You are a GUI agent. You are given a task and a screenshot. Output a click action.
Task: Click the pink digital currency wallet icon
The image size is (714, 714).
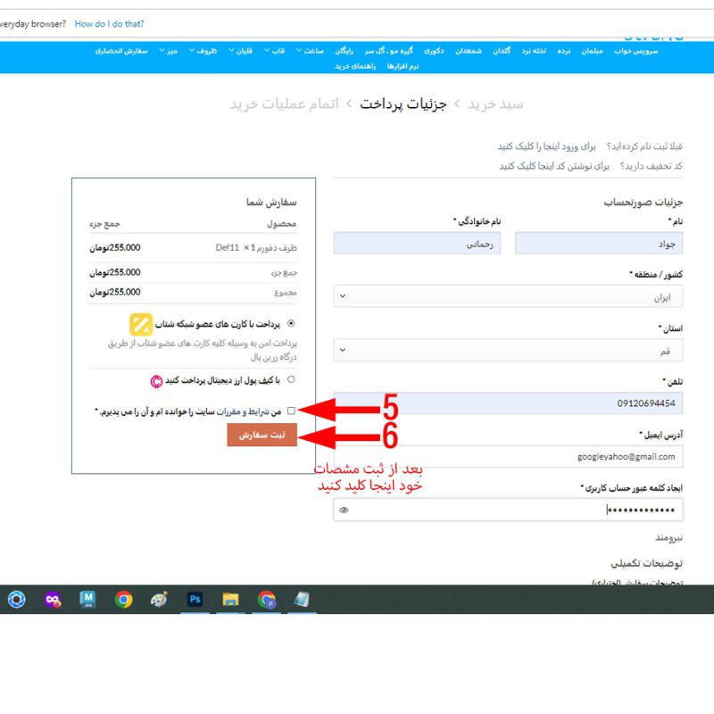(x=156, y=381)
